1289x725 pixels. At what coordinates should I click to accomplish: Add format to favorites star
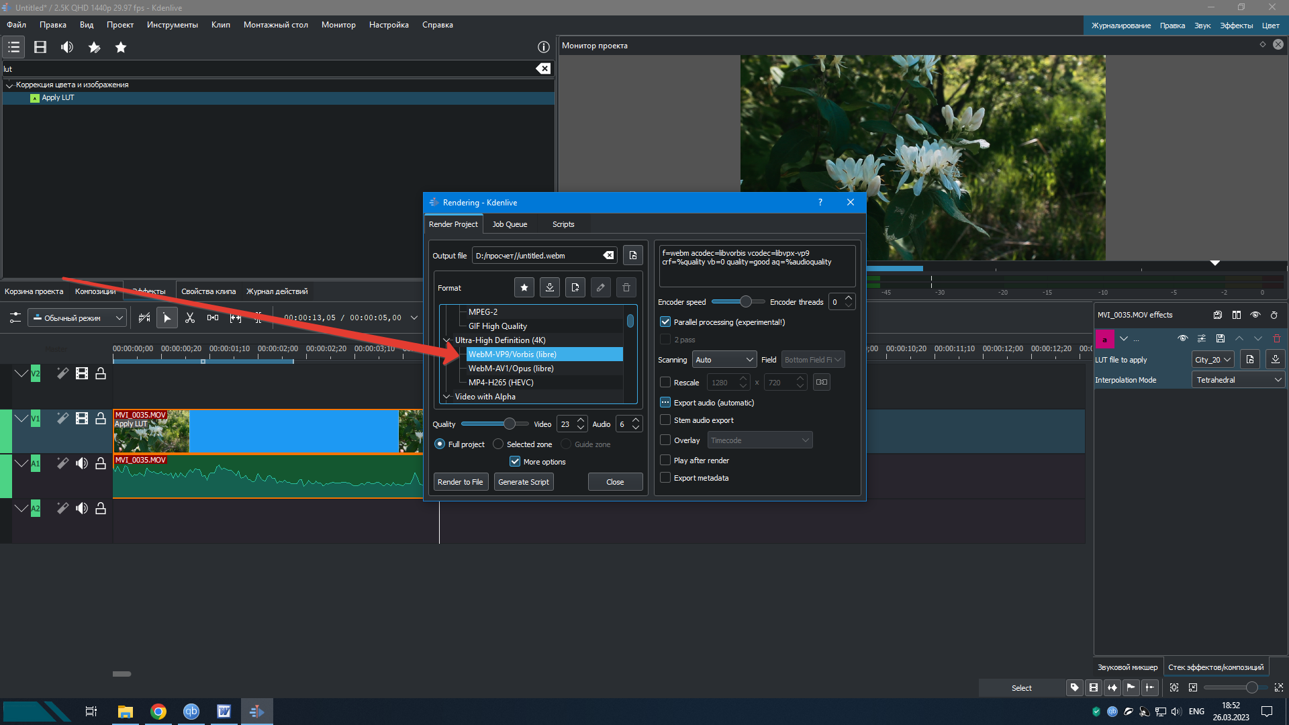point(524,287)
